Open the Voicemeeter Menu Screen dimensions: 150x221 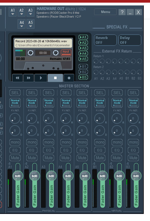point(106,12)
